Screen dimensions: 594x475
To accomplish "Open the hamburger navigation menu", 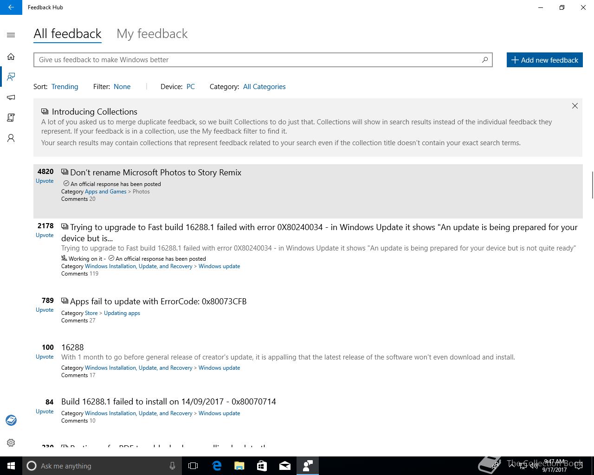I will pyautogui.click(x=11, y=35).
